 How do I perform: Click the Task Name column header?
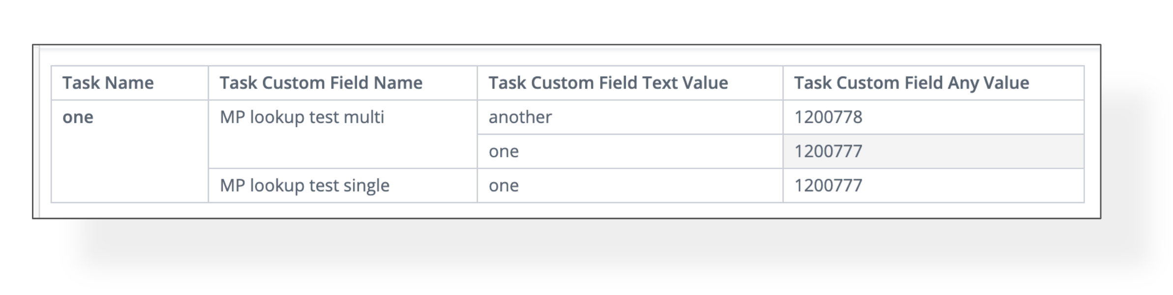[x=108, y=83]
